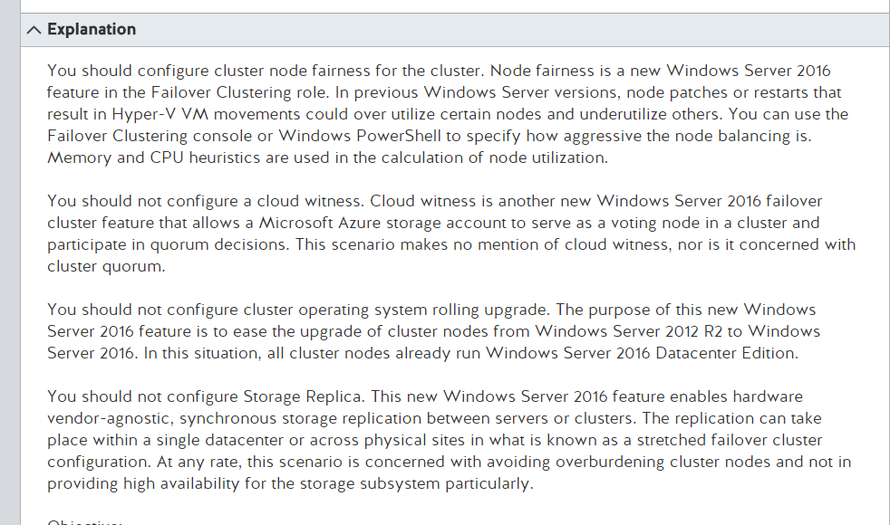The image size is (890, 525).
Task: Click the empty Explanation header bar area
Action: click(511, 30)
